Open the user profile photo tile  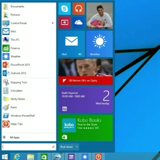100,16
